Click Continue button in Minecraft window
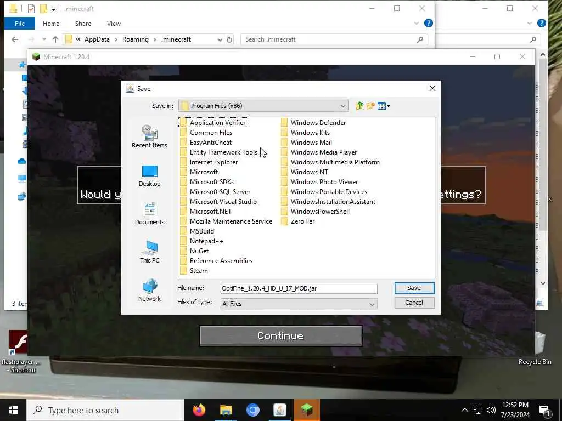 [x=280, y=336]
